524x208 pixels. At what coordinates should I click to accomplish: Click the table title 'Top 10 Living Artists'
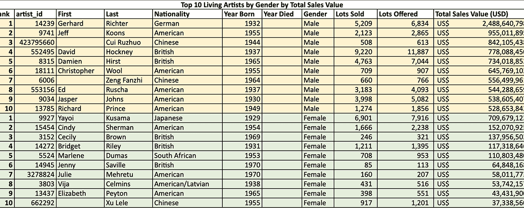click(x=262, y=5)
